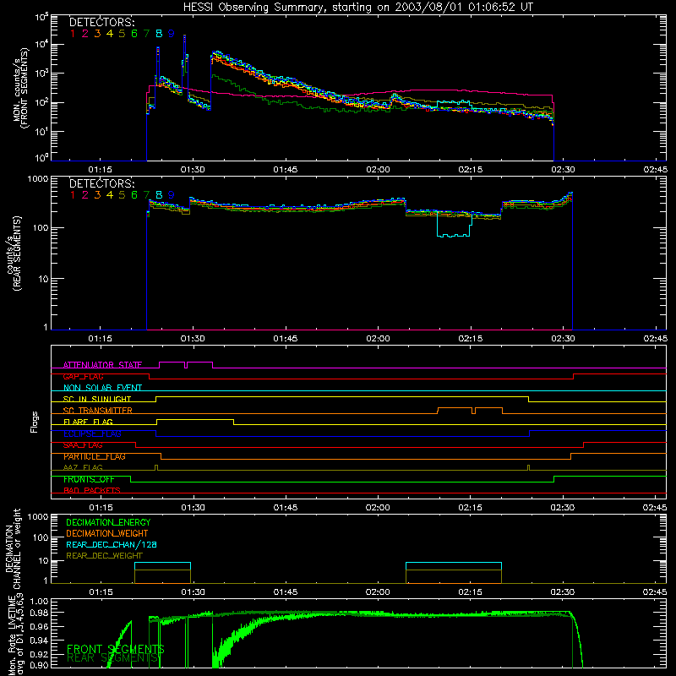This screenshot has width=676, height=676.
Task: Click the ATTENUATOR_STATE flag label
Action: [102, 365]
